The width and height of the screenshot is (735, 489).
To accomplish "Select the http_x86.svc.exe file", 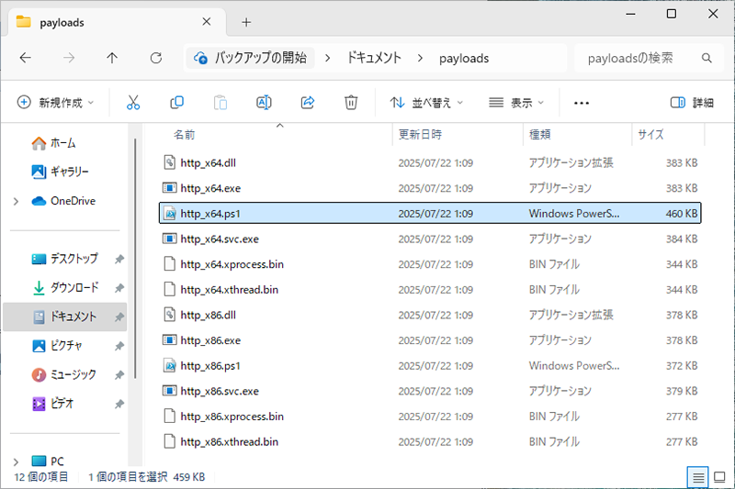I will (x=220, y=391).
